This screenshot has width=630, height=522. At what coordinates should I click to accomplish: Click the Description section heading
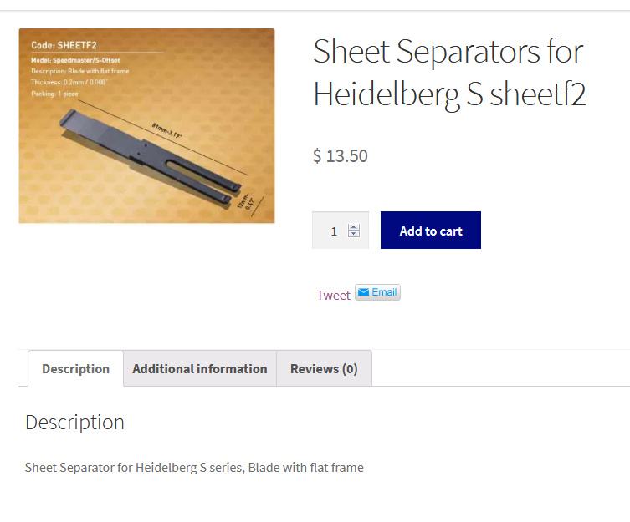74,422
